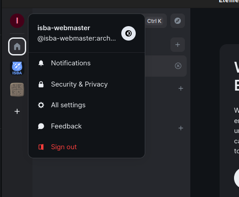239x197 pixels.
Task: Open the stone tablet space icon
Action: (17, 90)
